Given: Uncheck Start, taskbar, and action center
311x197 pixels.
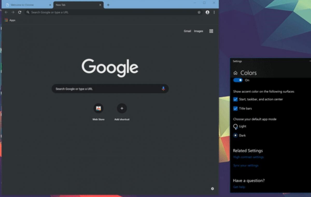Looking at the screenshot, I should (x=235, y=99).
